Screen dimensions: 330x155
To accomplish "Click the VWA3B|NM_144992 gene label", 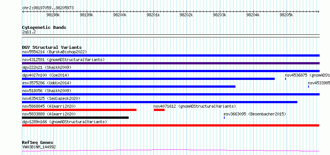I will tap(39, 147).
